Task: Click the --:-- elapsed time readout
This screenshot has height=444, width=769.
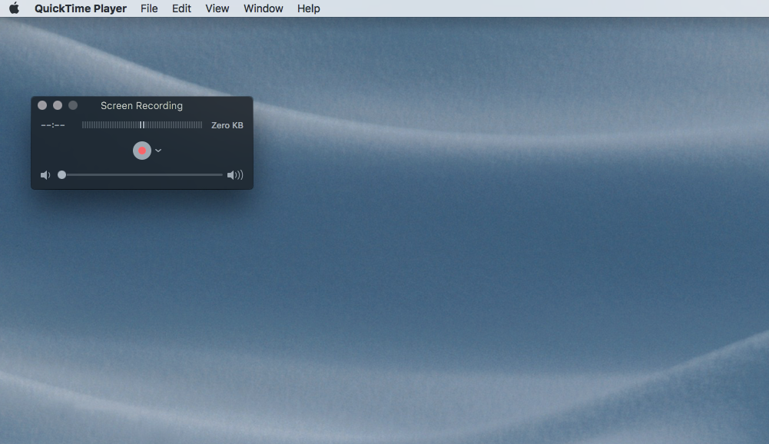Action: tap(53, 125)
